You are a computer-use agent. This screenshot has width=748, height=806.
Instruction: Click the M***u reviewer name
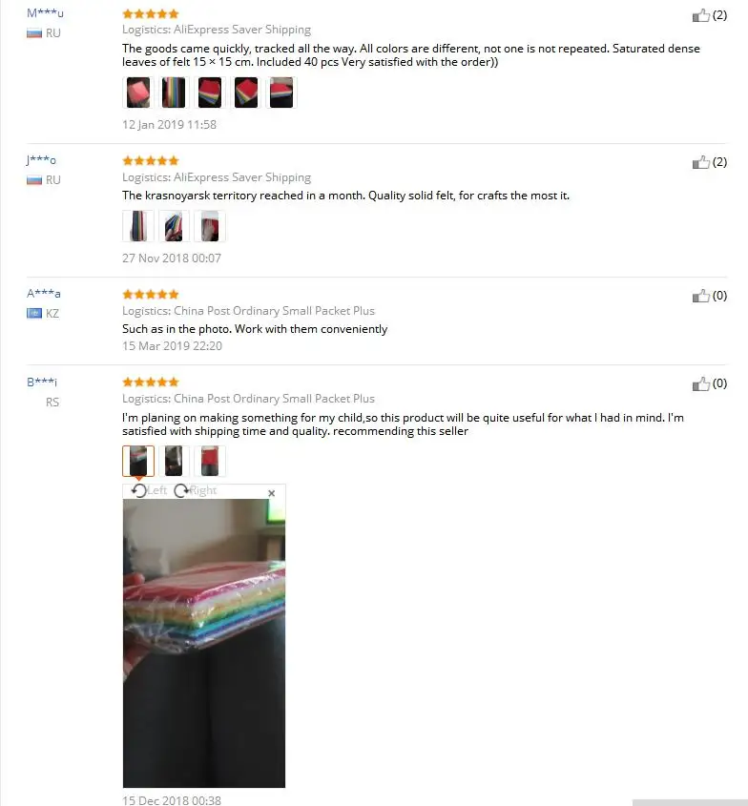45,12
